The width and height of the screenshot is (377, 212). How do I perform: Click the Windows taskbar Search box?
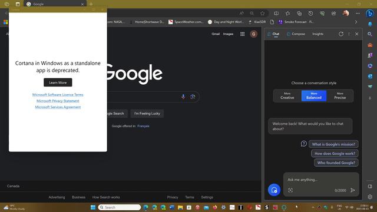[119, 207]
